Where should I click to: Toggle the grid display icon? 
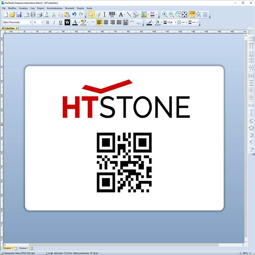pos(205,15)
